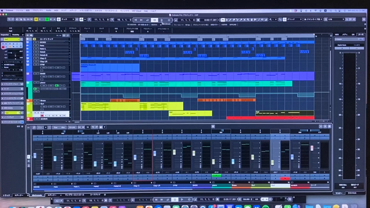Click play in the bottom transport bar
370x208 pixels.
[x=182, y=199]
